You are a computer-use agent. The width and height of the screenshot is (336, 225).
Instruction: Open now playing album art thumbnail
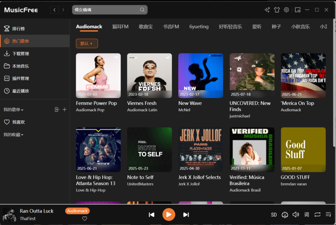(10, 215)
